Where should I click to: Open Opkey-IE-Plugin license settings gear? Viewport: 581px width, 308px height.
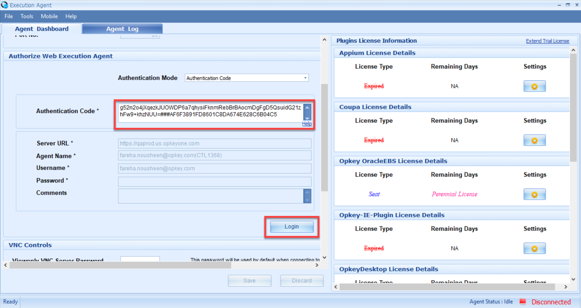534,248
